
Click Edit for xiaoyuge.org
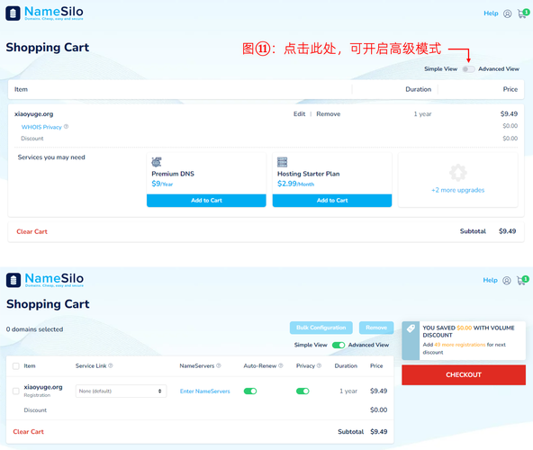(x=299, y=114)
